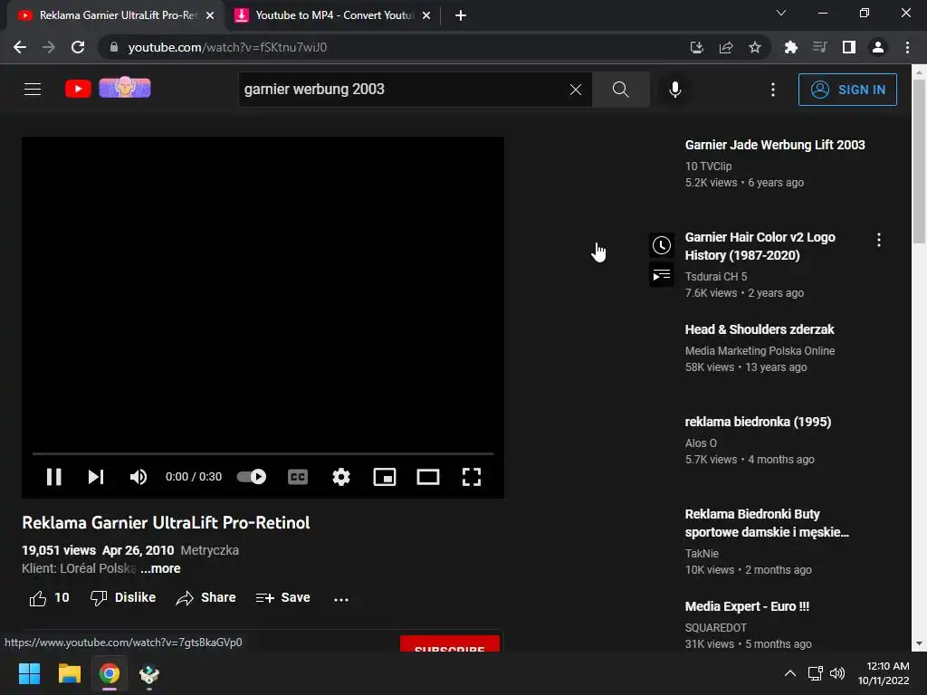Search with your voice microphone icon

pyautogui.click(x=674, y=90)
